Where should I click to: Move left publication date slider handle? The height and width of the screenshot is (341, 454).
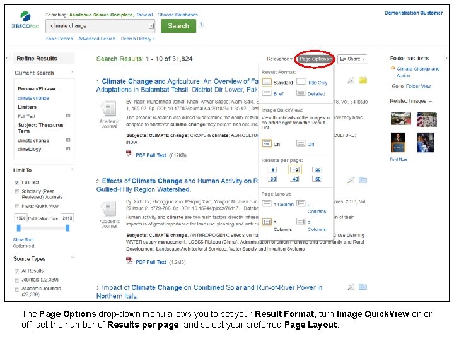(x=19, y=228)
